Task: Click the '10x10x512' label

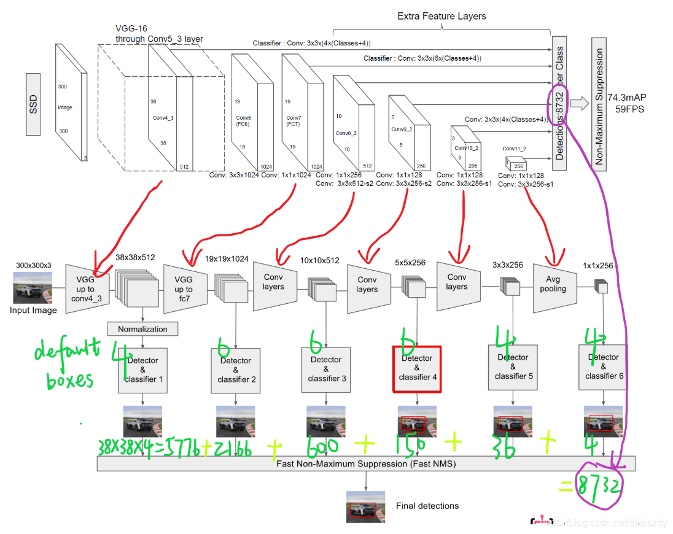Action: 320,260
